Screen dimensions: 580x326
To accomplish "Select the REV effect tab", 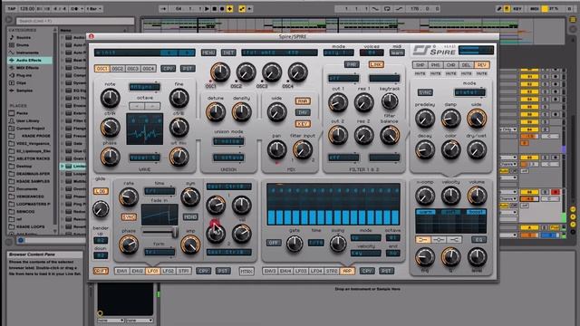I will [x=481, y=65].
